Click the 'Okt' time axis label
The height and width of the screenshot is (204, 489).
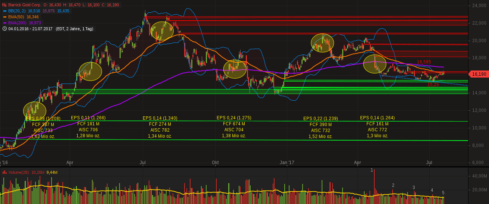click(215, 163)
